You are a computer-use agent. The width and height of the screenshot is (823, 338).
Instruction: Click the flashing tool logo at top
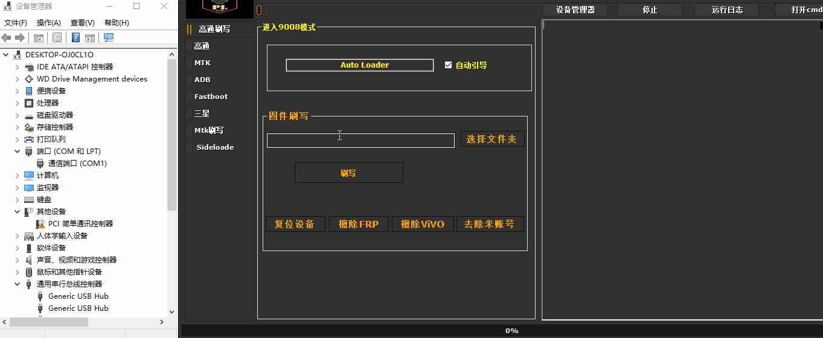[x=220, y=8]
